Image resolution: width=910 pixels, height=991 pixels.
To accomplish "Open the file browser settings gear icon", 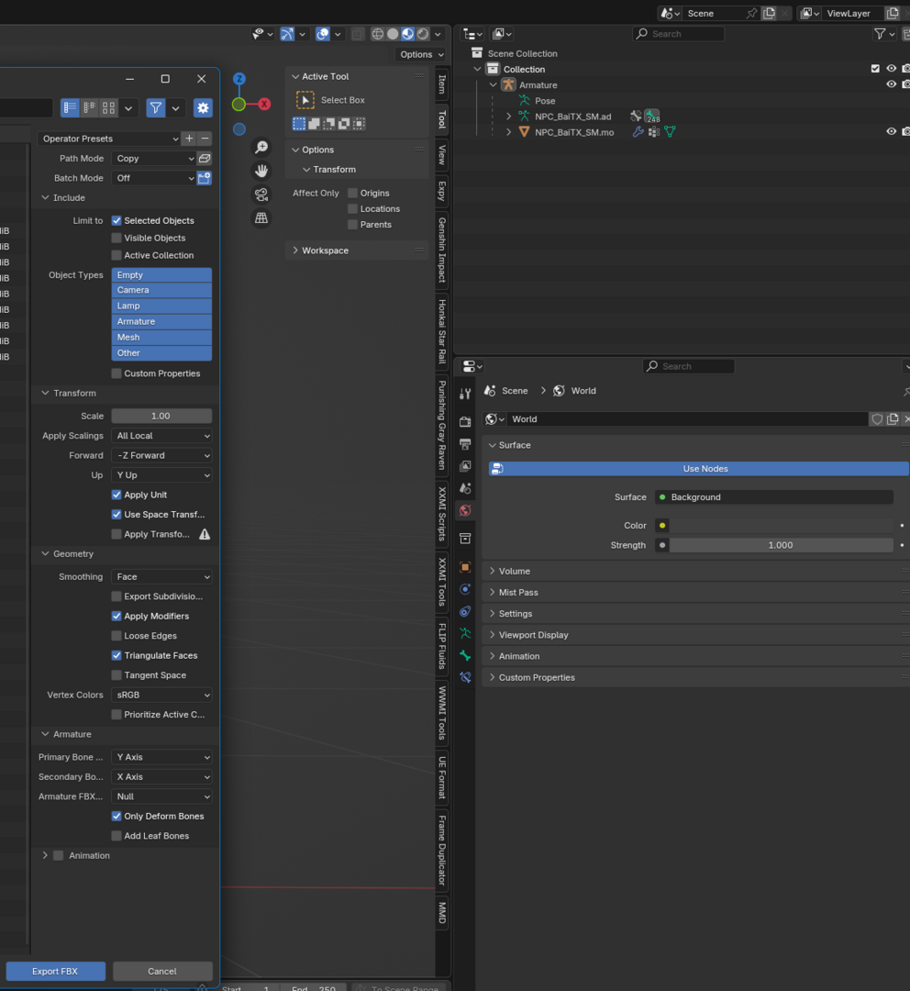I will 203,108.
